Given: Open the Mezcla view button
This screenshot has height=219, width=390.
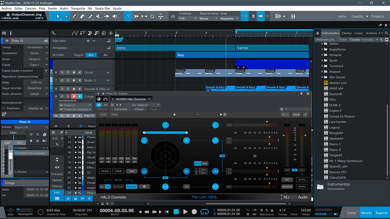Looking at the screenshot, I should click(x=366, y=213).
